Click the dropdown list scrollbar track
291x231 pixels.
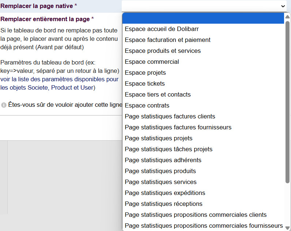[287, 204]
